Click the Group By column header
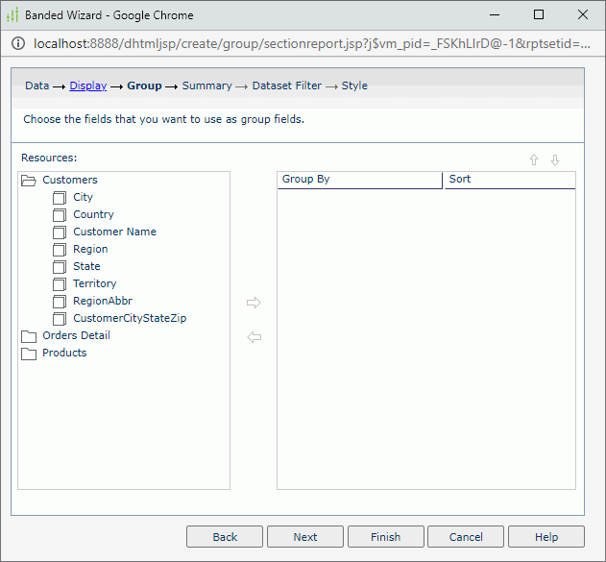606x562 pixels. 359,180
